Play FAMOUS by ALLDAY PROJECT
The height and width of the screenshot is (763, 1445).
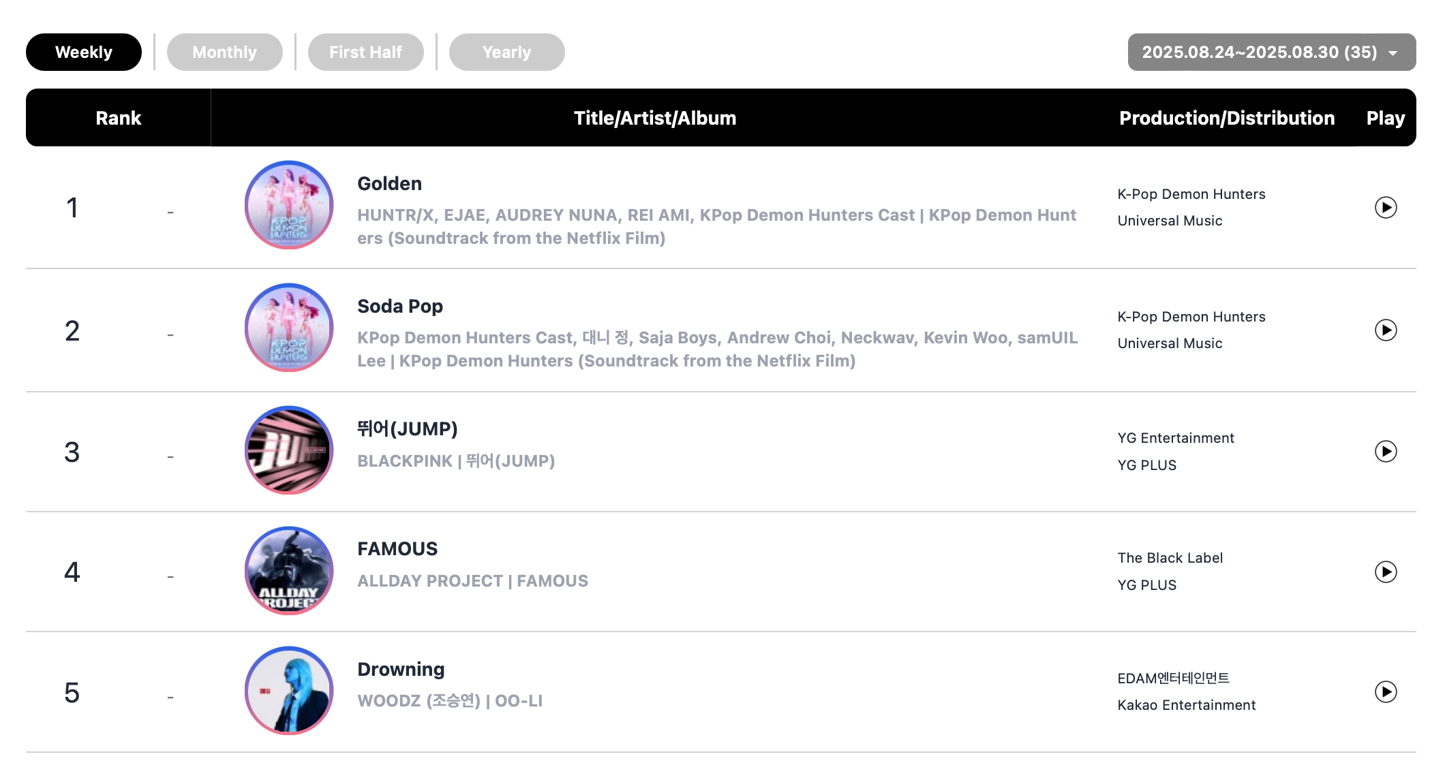tap(1386, 572)
